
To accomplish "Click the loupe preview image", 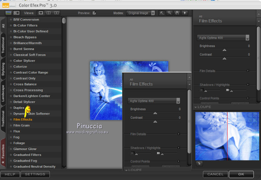I will pos(227,136).
